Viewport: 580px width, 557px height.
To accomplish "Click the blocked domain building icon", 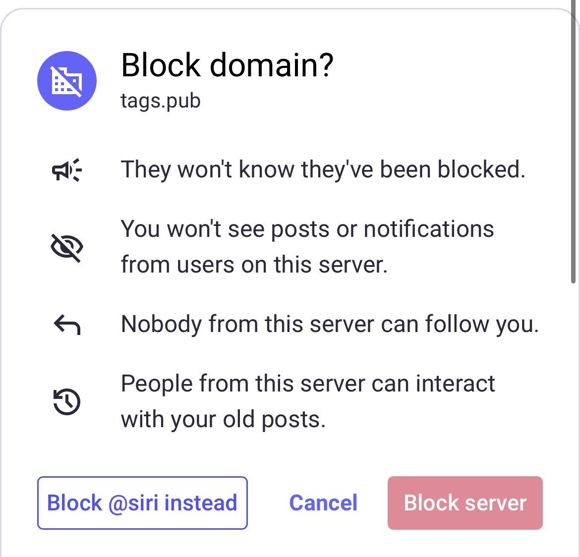I will 67,81.
